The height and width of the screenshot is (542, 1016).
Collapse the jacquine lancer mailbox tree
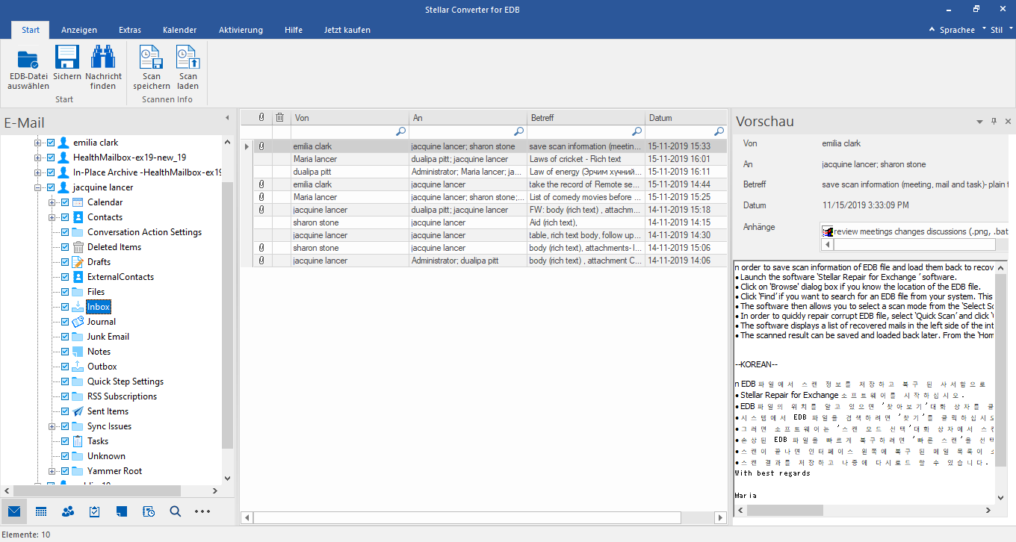click(x=37, y=187)
